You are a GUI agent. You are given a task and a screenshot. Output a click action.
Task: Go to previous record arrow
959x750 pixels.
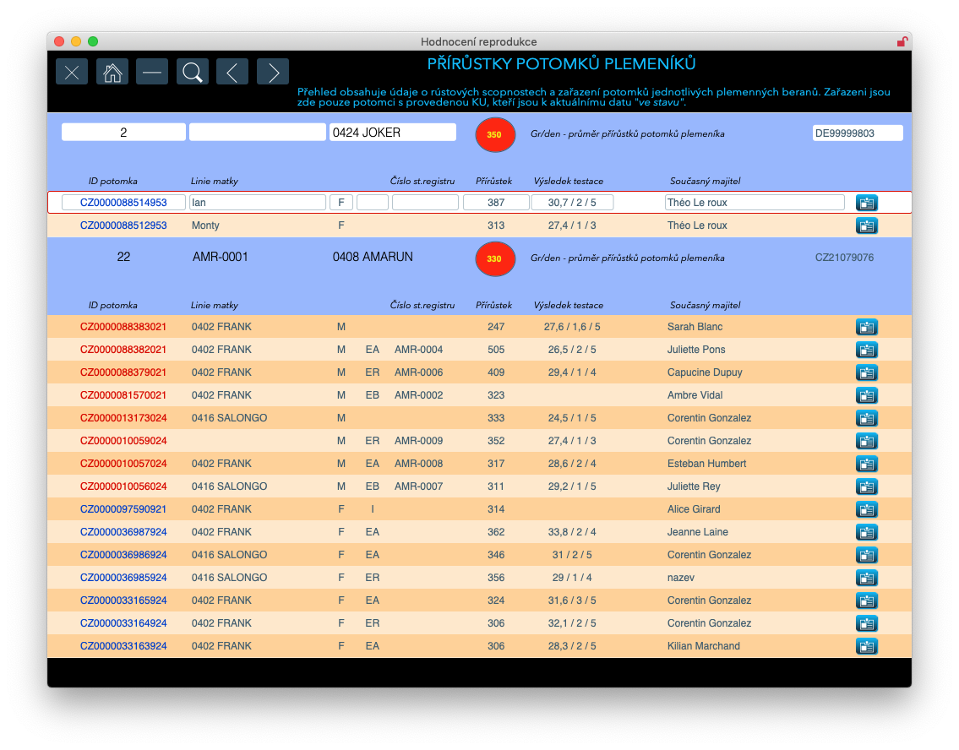[x=232, y=73]
